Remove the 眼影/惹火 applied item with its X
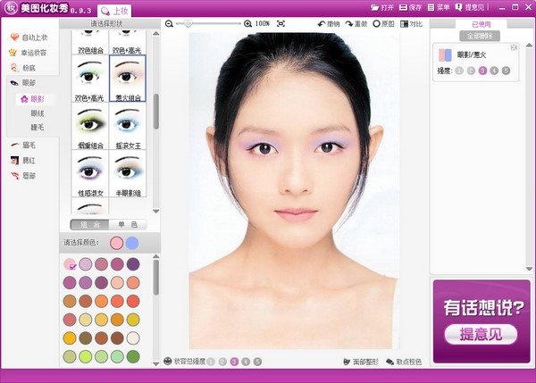Image resolution: width=536 pixels, height=383 pixels. click(x=514, y=47)
